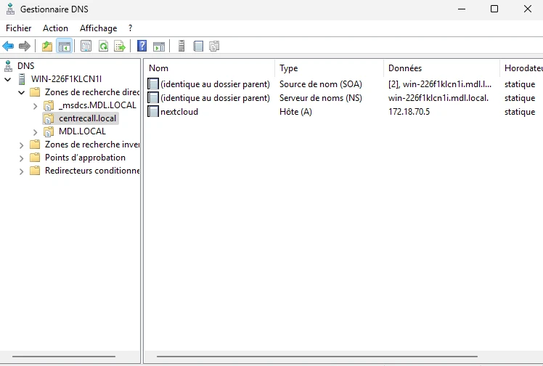
Task: Expand Points d'approbation
Action: [x=22, y=158]
